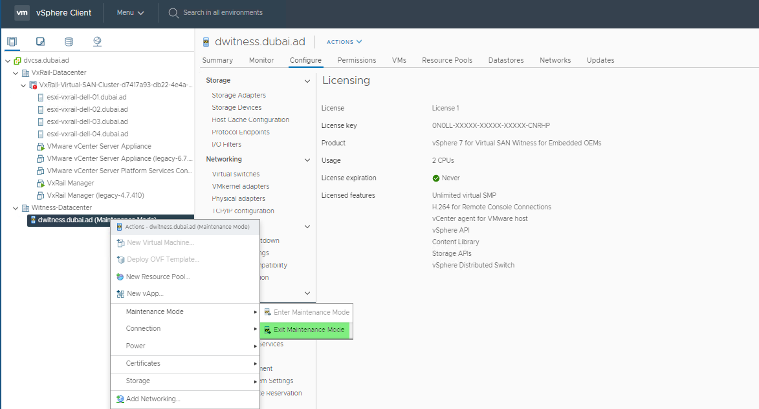This screenshot has height=409, width=759.
Task: Open the Connection submenu
Action: tap(185, 329)
